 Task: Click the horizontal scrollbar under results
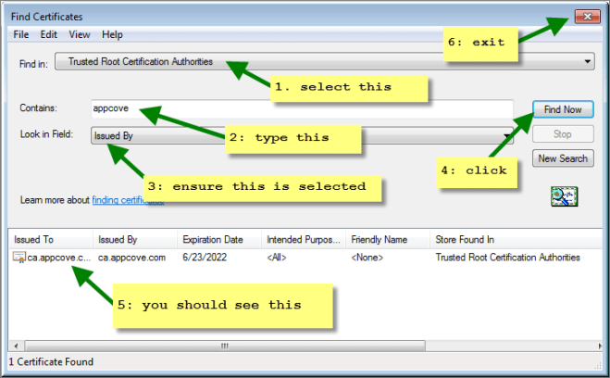(x=222, y=346)
